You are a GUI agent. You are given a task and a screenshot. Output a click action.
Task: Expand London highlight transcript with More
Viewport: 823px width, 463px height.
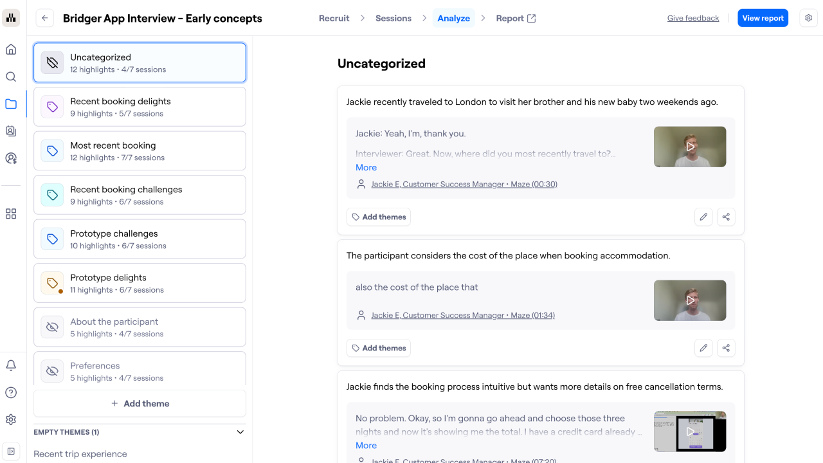coord(366,167)
